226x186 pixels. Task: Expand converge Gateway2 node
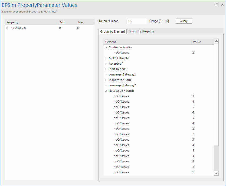[106, 85]
